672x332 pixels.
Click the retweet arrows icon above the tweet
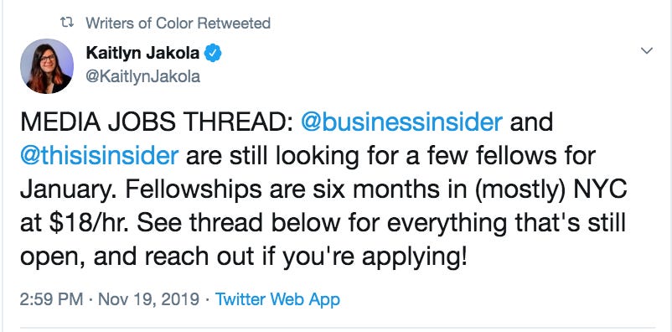(x=68, y=23)
